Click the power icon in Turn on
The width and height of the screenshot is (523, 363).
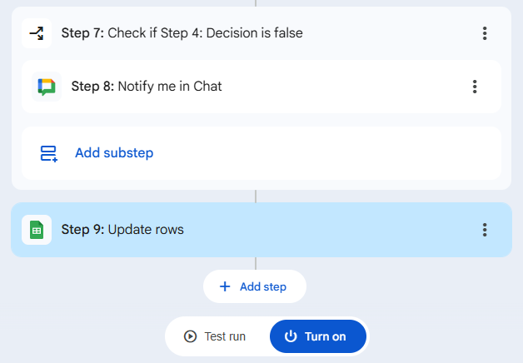click(x=291, y=336)
